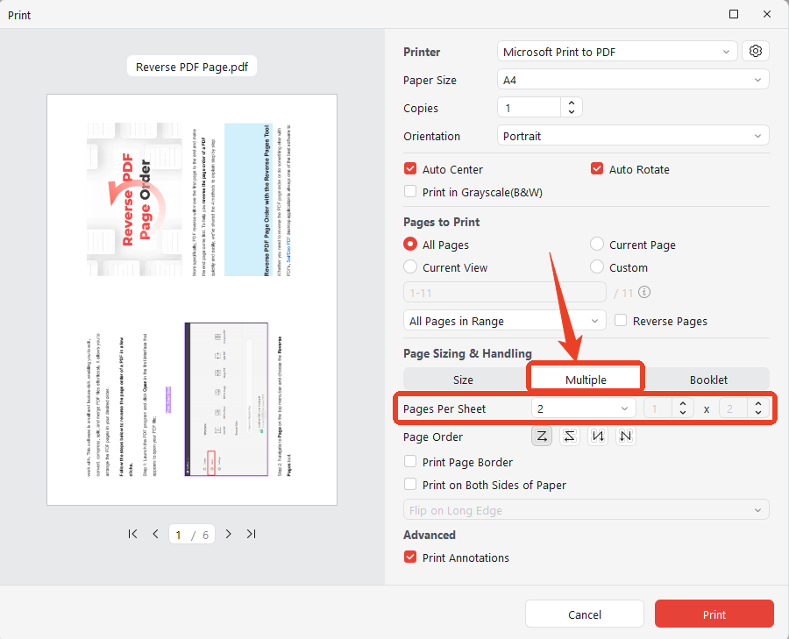Click the page range field 1-11

505,293
